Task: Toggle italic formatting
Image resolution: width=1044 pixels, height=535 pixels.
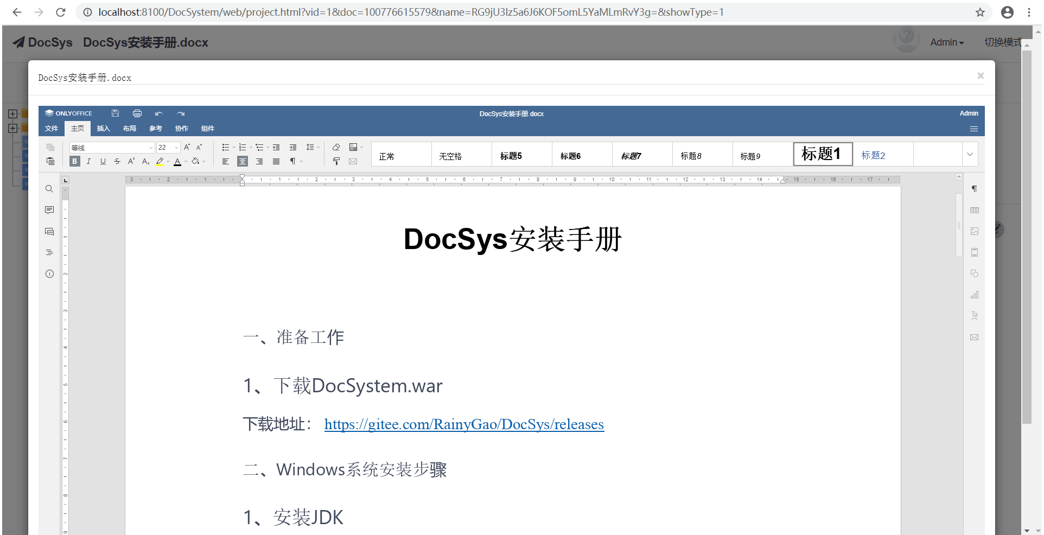Action: tap(88, 161)
